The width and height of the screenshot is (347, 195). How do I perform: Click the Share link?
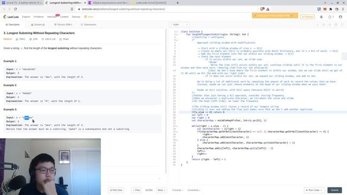[64, 39]
